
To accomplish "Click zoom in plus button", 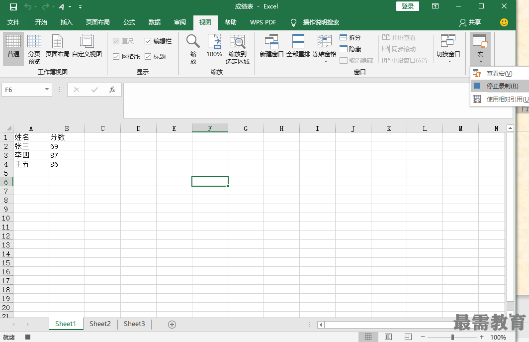I will tap(482, 337).
